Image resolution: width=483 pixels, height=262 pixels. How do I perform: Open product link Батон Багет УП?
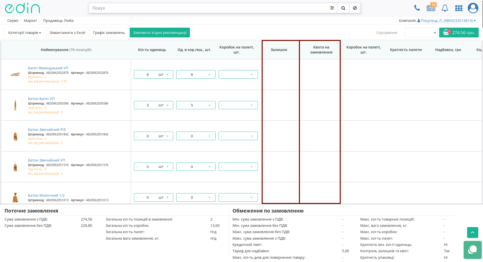41,99
